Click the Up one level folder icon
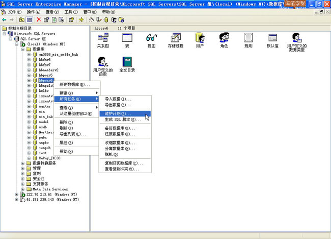This screenshot has width=331, height=239. [x=21, y=20]
